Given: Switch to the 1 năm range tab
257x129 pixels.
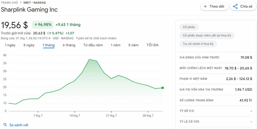Looking at the screenshot, I should tap(115, 45).
